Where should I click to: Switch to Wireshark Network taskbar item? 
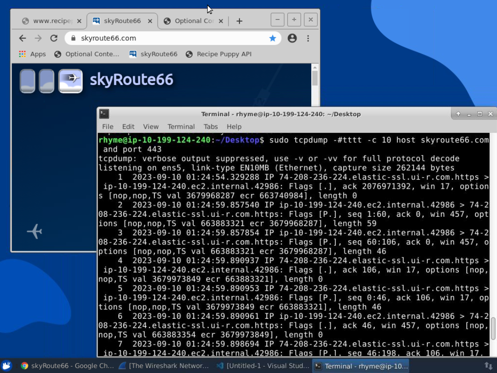[x=164, y=366]
